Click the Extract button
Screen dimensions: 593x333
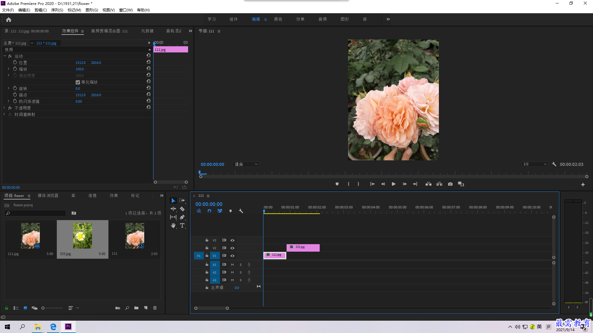(x=439, y=184)
